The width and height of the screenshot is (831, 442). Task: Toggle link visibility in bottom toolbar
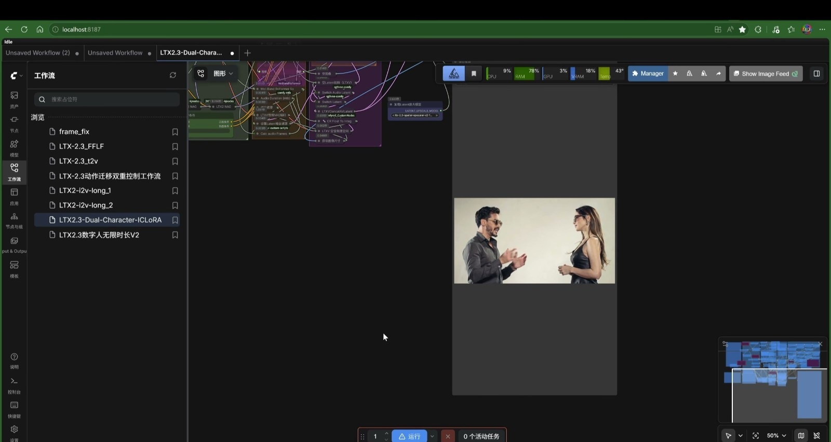[817, 436]
